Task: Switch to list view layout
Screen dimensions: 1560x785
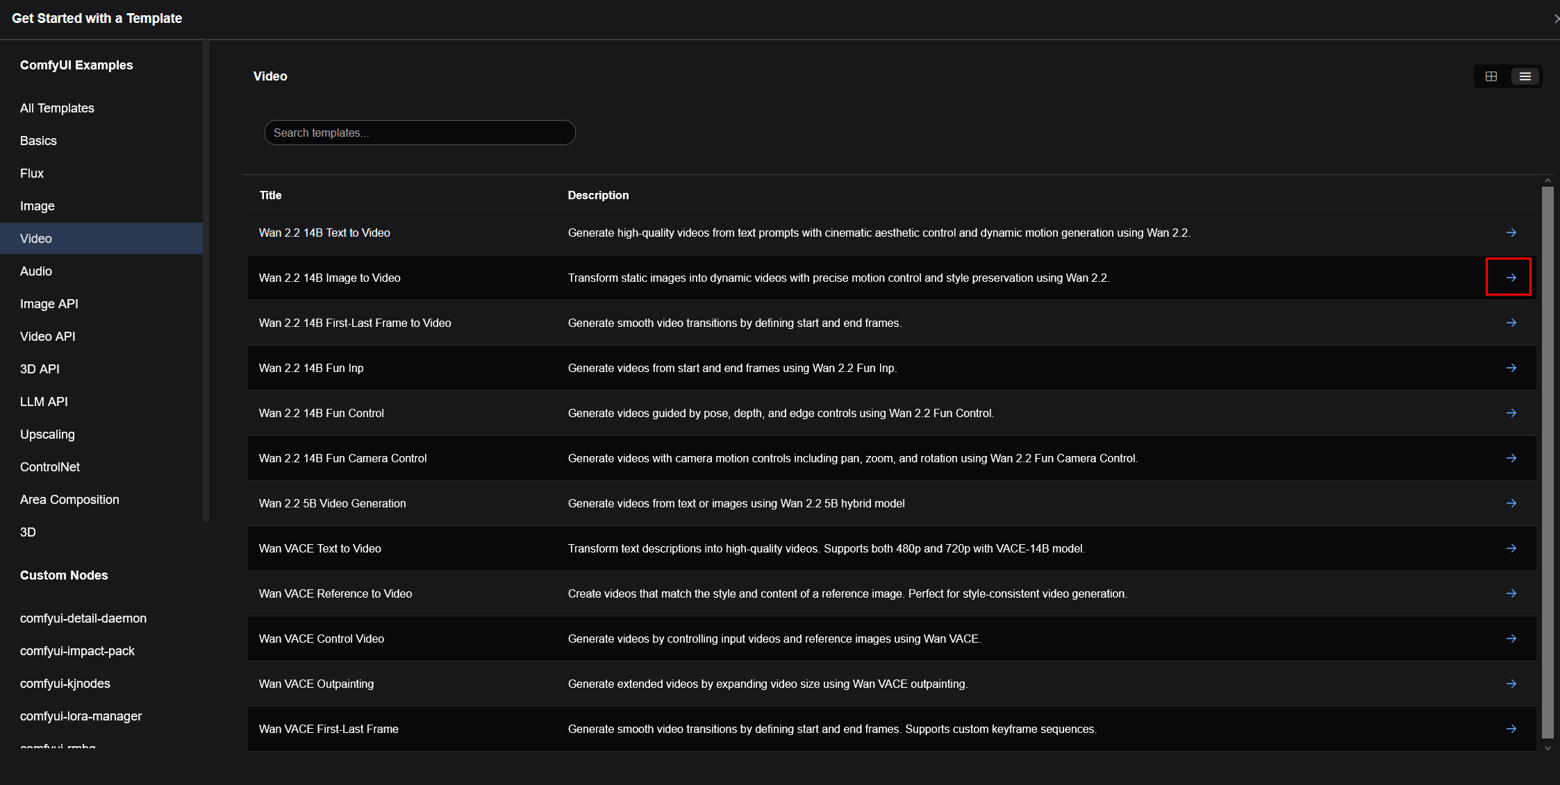Action: click(x=1525, y=76)
